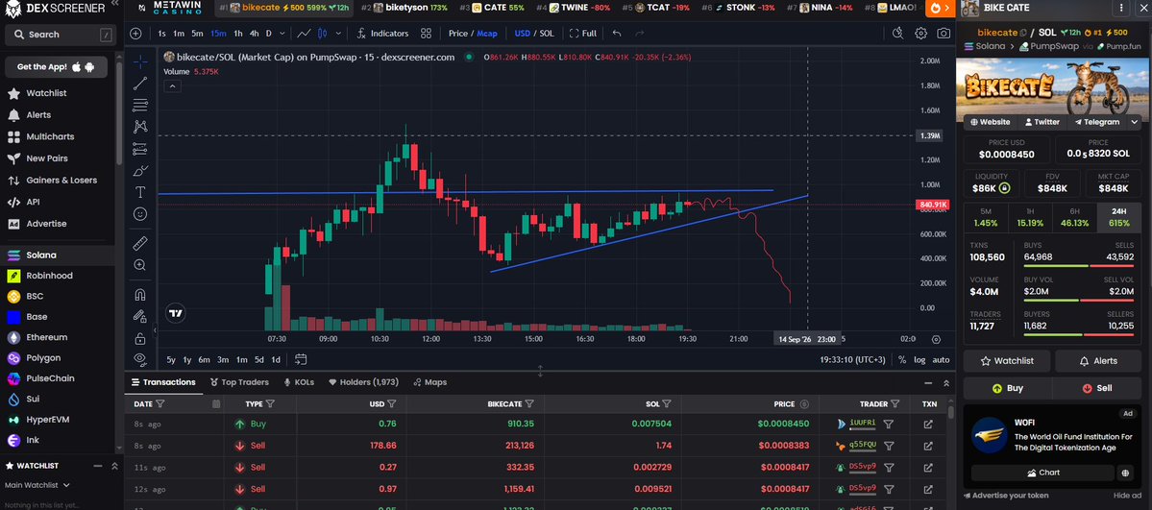
Task: Click Get the App button
Action: (x=56, y=67)
